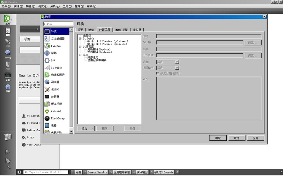
Task: Collapse the Qt Quick tree node
Action: pyautogui.click(x=80, y=39)
